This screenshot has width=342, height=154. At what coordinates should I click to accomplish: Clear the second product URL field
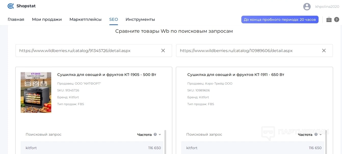pyautogui.click(x=324, y=51)
